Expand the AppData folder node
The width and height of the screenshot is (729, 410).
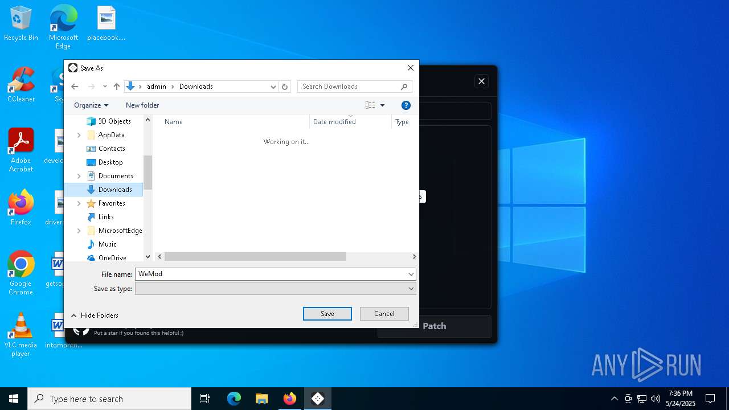(79, 135)
